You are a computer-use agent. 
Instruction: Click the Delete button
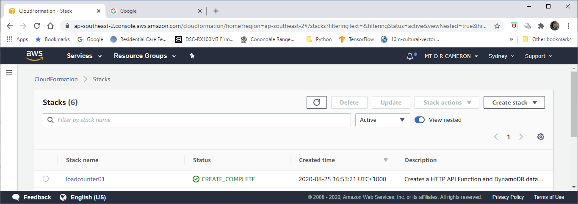pos(349,102)
